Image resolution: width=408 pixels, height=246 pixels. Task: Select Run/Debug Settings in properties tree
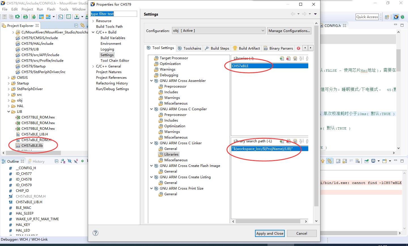point(112,89)
